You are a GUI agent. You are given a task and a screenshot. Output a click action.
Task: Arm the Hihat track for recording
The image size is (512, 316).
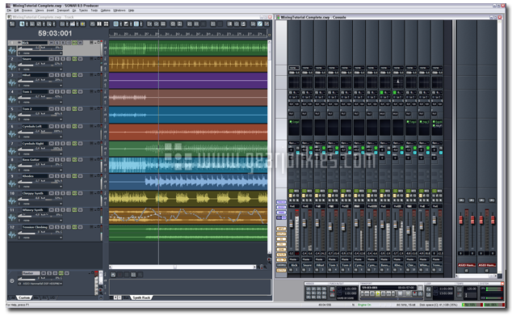(x=63, y=75)
